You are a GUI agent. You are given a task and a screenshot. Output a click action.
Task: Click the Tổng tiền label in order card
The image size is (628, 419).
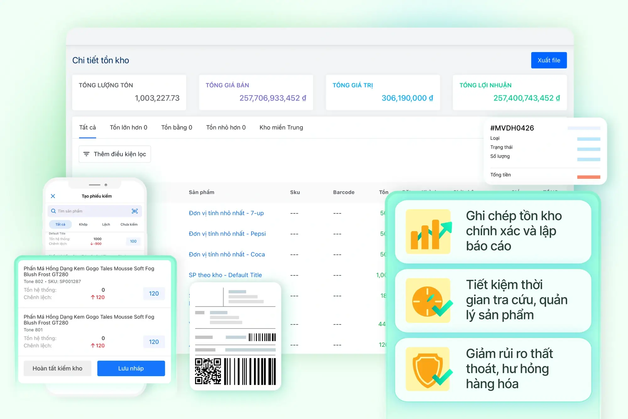[x=501, y=175]
